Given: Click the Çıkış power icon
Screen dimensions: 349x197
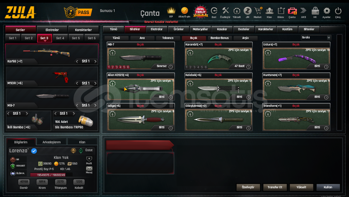Looking at the screenshot, I should 338,11.
